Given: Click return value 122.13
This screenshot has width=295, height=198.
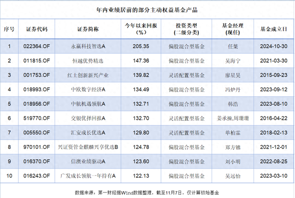Looking at the screenshot, I should click(x=141, y=176).
